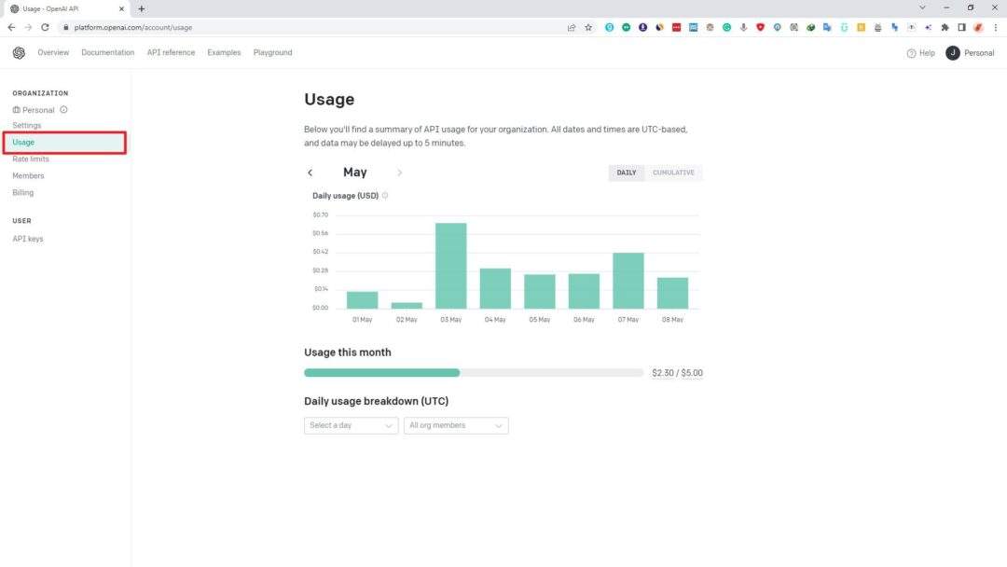
Task: Click the microphone extension icon
Action: 743,28
